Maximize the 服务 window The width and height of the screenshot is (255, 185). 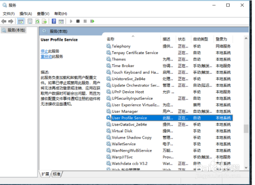[228, 5]
